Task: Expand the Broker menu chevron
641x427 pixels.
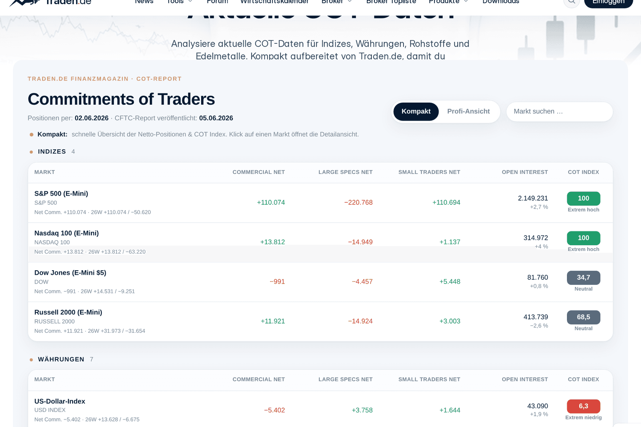Action: coord(350,2)
